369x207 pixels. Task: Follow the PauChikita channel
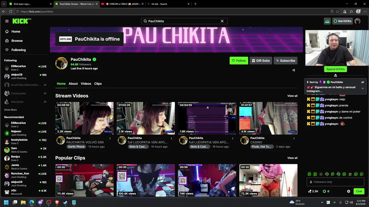pos(239,61)
